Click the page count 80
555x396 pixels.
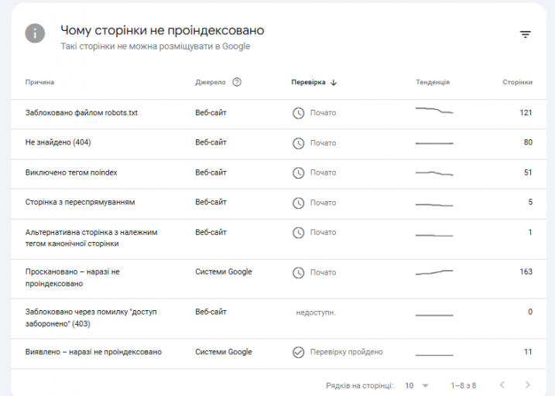click(x=528, y=142)
